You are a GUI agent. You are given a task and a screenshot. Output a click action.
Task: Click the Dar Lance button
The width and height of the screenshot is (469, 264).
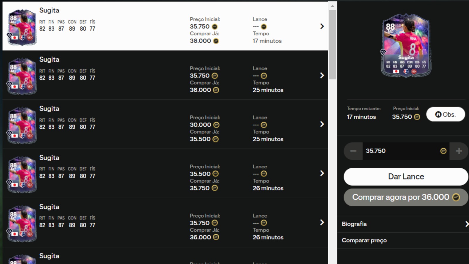(x=406, y=177)
